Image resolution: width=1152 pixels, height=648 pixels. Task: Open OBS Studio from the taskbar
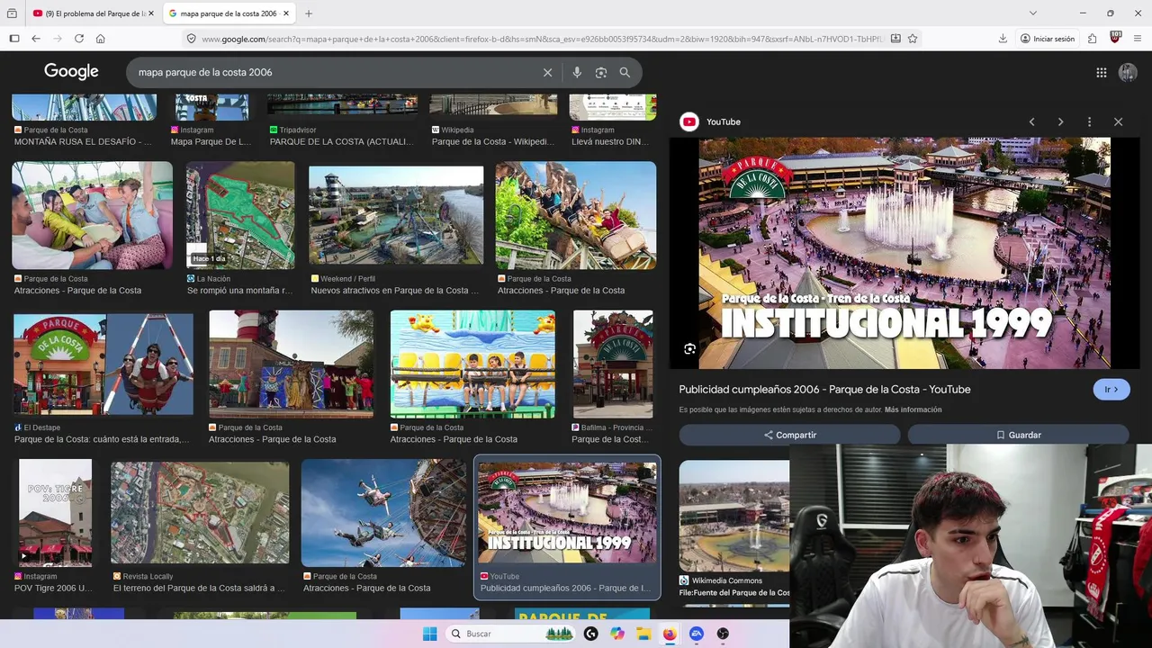[x=723, y=634]
